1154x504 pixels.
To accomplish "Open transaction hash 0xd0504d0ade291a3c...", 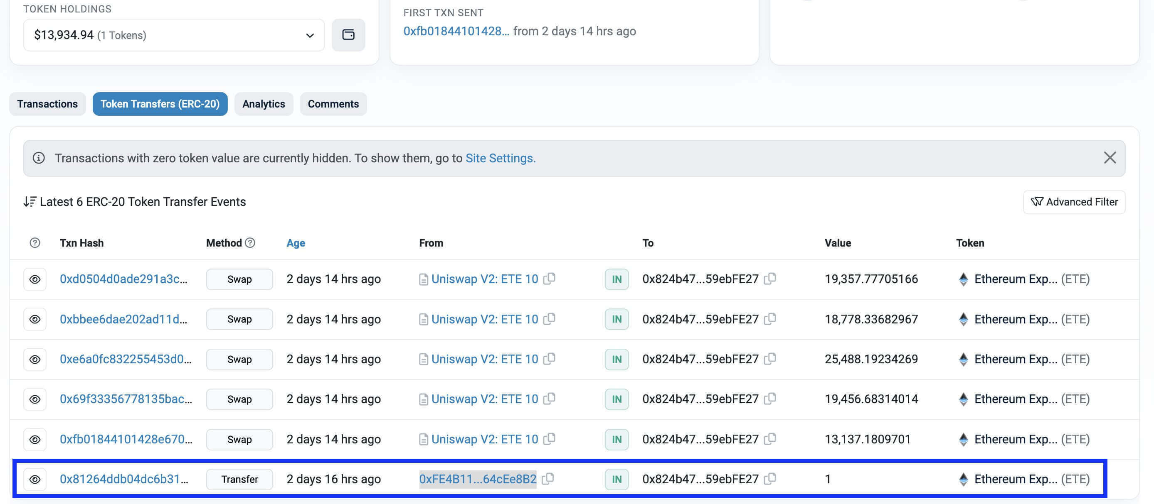I will [123, 279].
